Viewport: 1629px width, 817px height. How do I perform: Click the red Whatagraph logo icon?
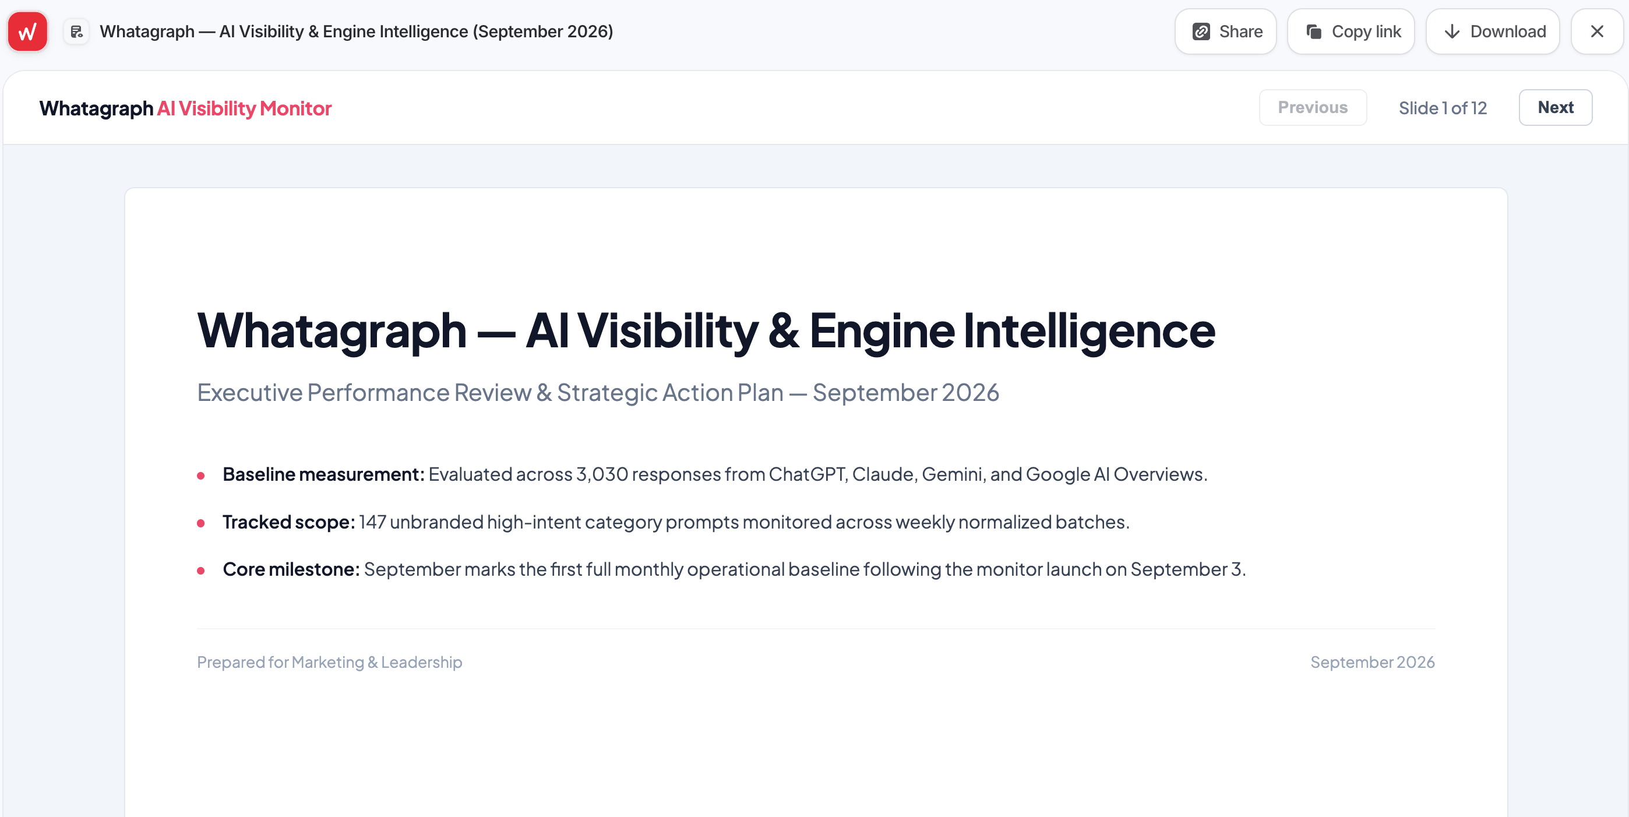tap(28, 31)
